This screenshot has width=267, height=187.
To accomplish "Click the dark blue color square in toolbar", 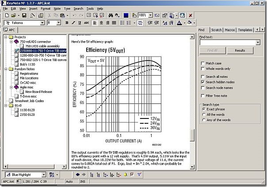I will pos(126,15).
